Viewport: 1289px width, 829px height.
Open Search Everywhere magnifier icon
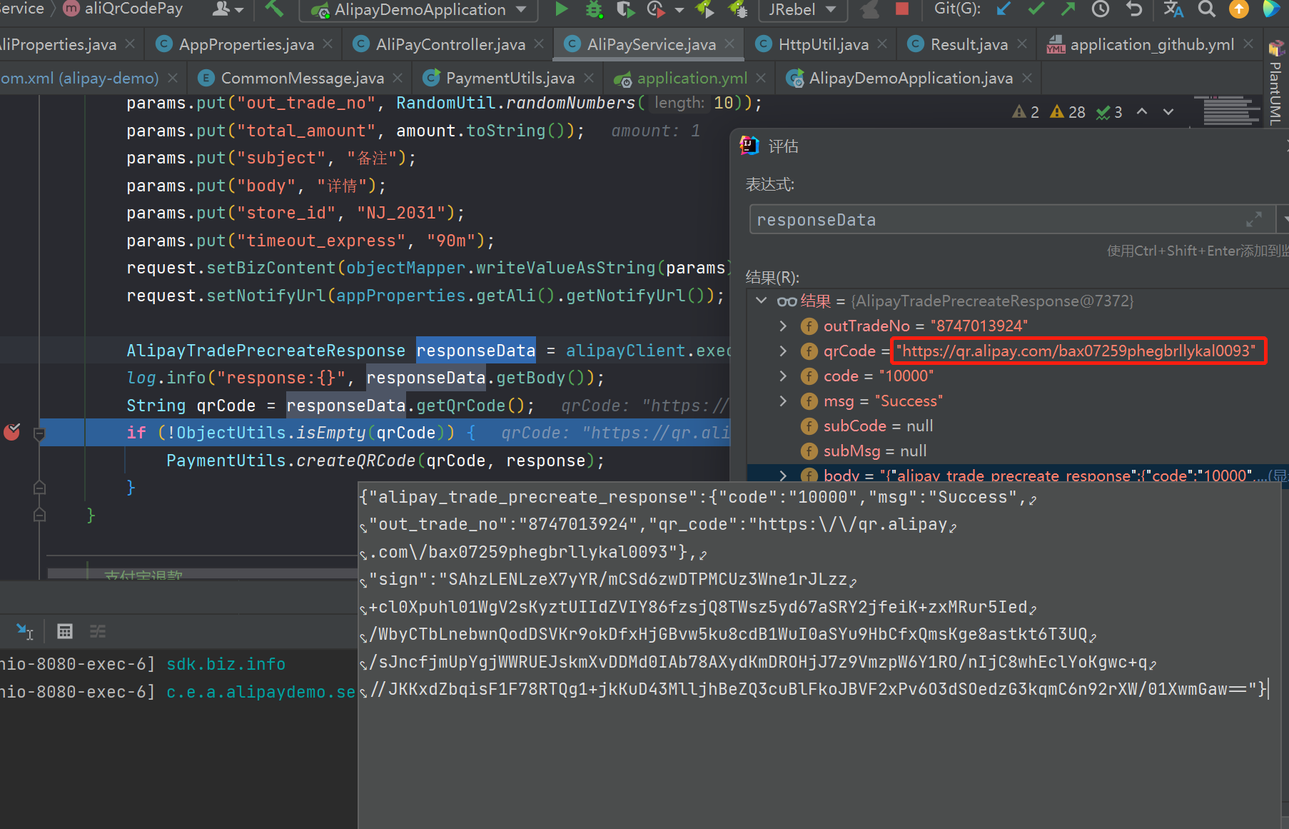tap(1206, 9)
